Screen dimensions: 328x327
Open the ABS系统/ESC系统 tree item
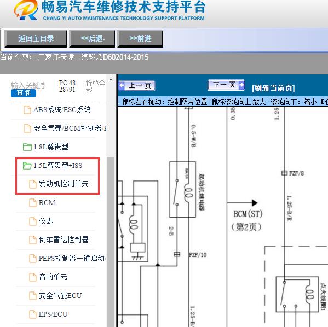tap(62, 110)
